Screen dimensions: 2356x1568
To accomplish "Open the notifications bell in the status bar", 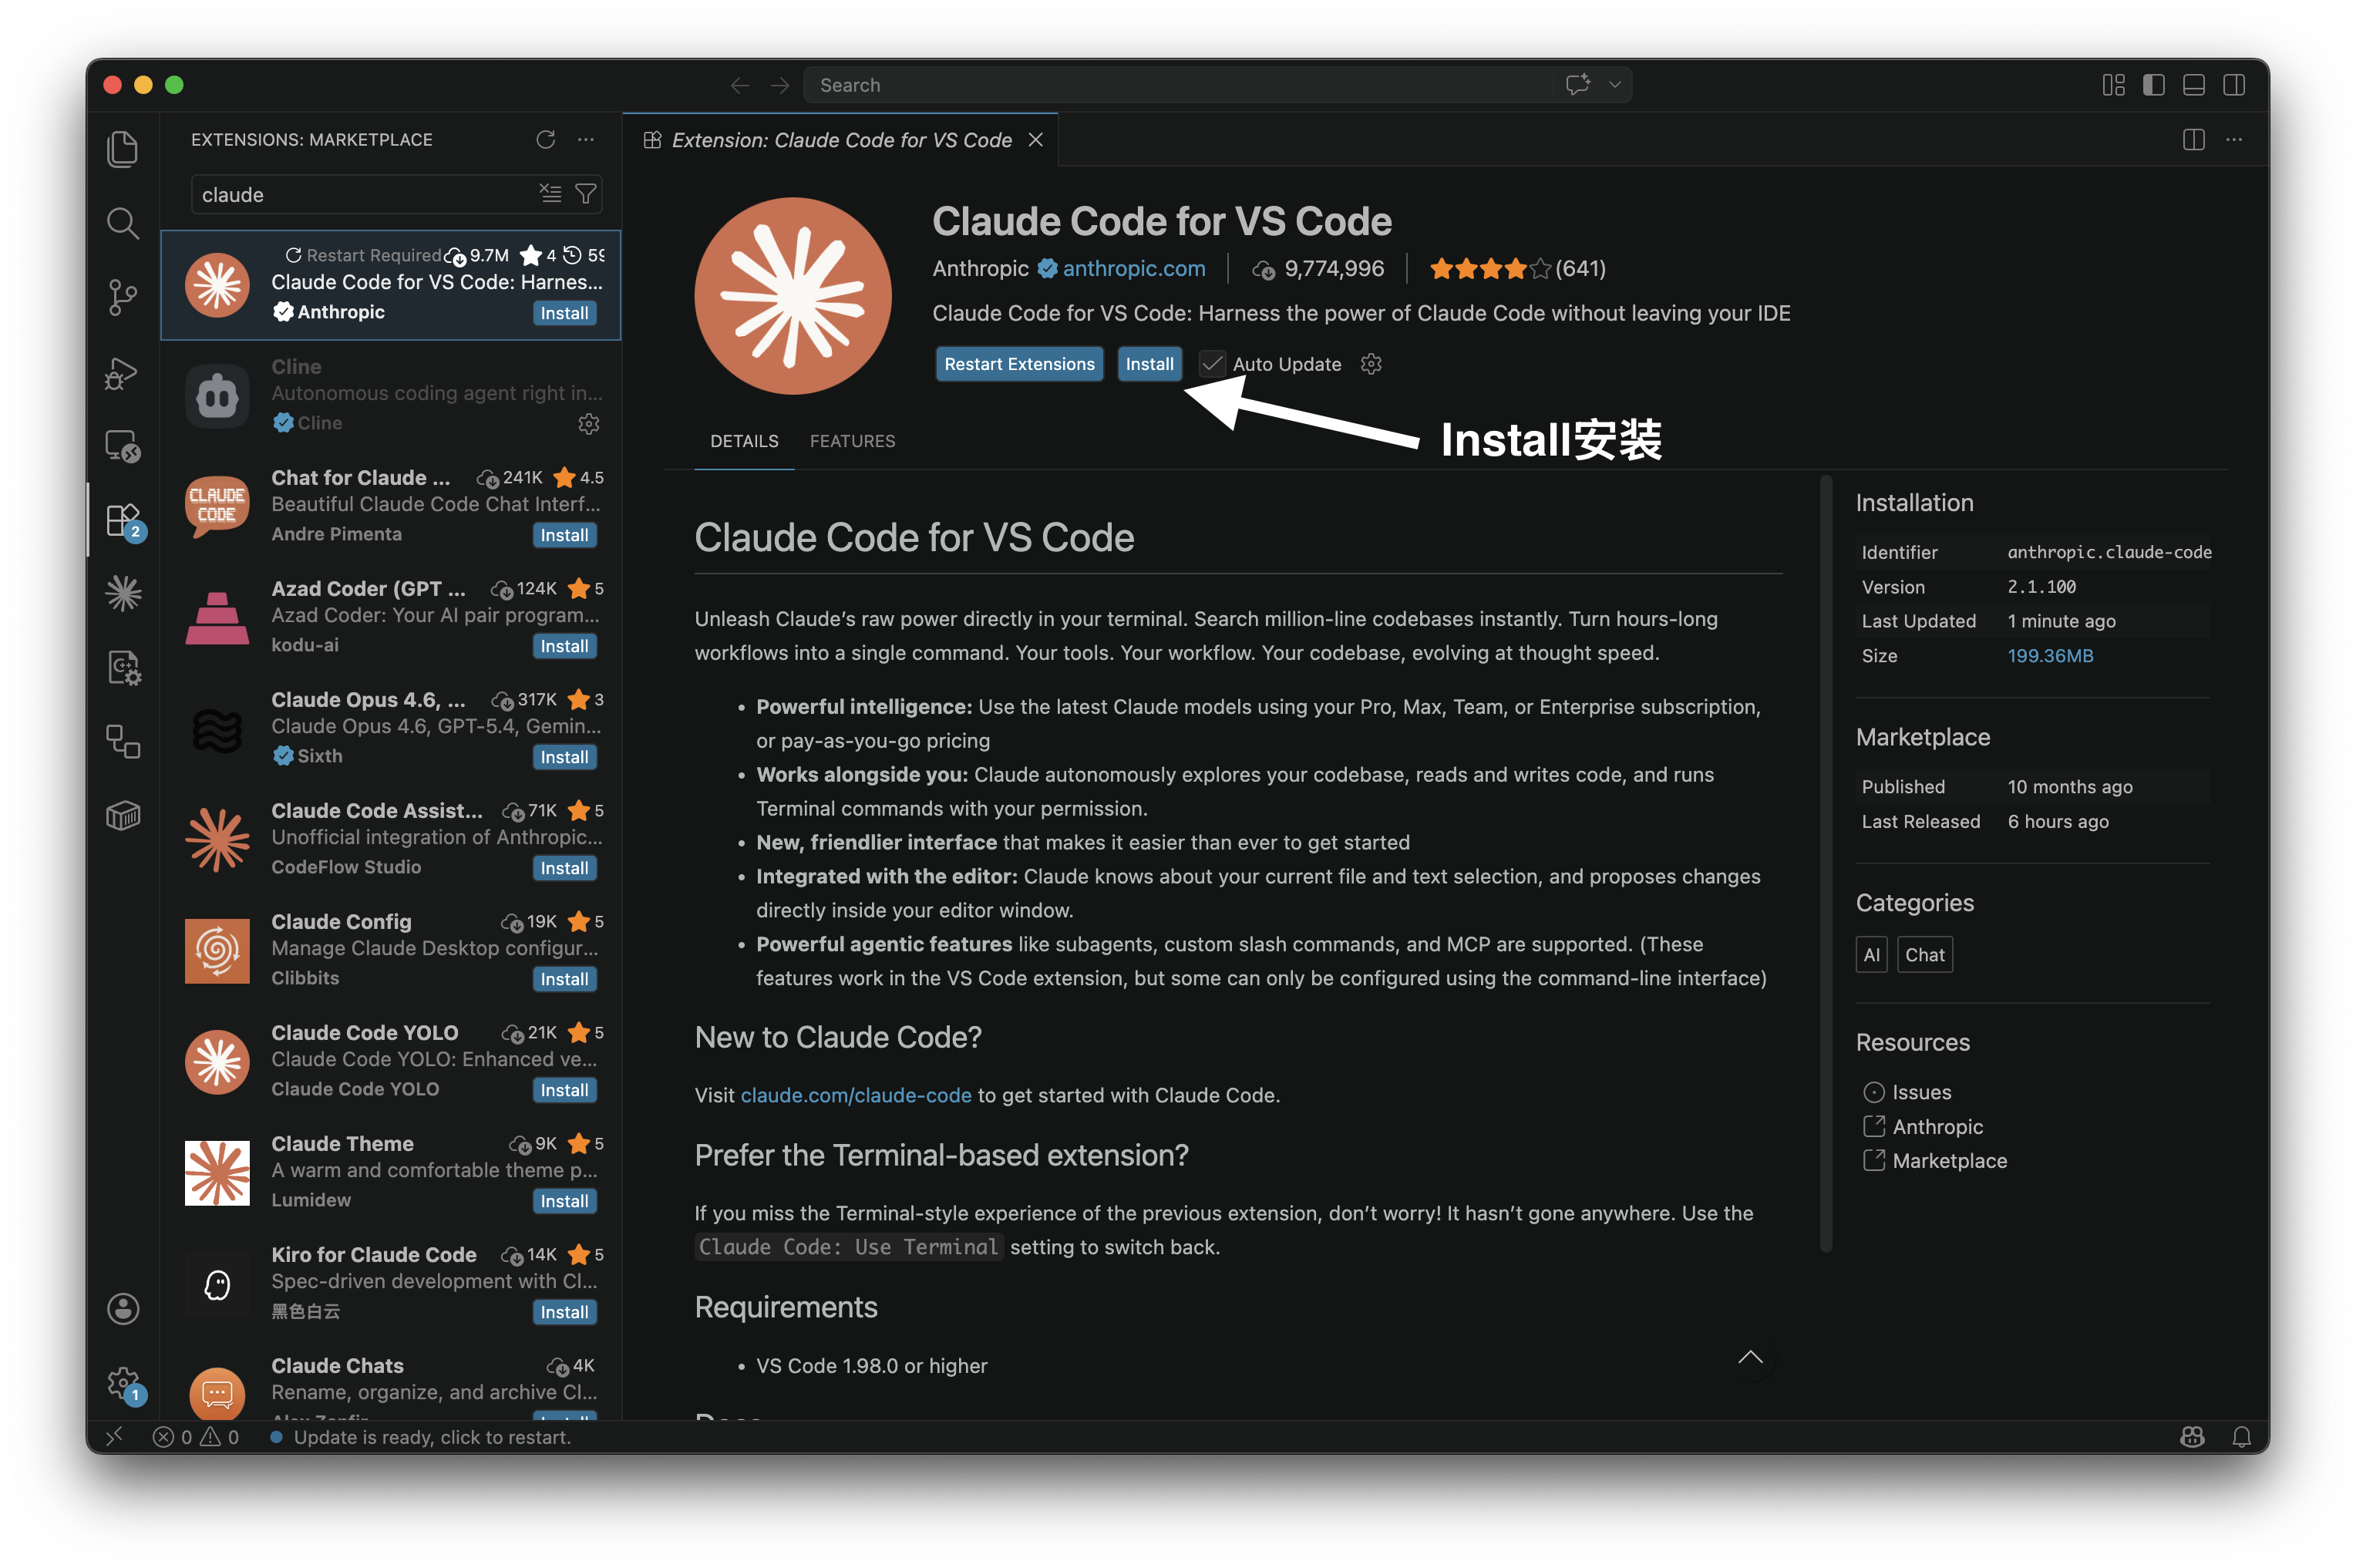I will pyautogui.click(x=2242, y=1437).
